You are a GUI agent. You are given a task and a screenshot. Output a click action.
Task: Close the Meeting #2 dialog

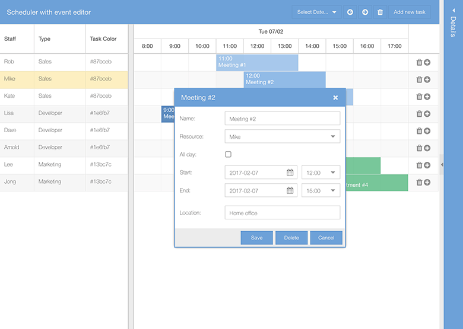pos(335,98)
